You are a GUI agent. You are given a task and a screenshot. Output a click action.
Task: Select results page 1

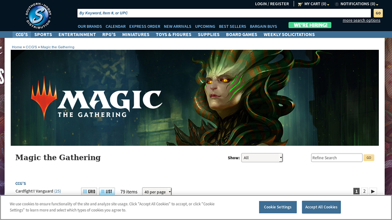point(356,191)
